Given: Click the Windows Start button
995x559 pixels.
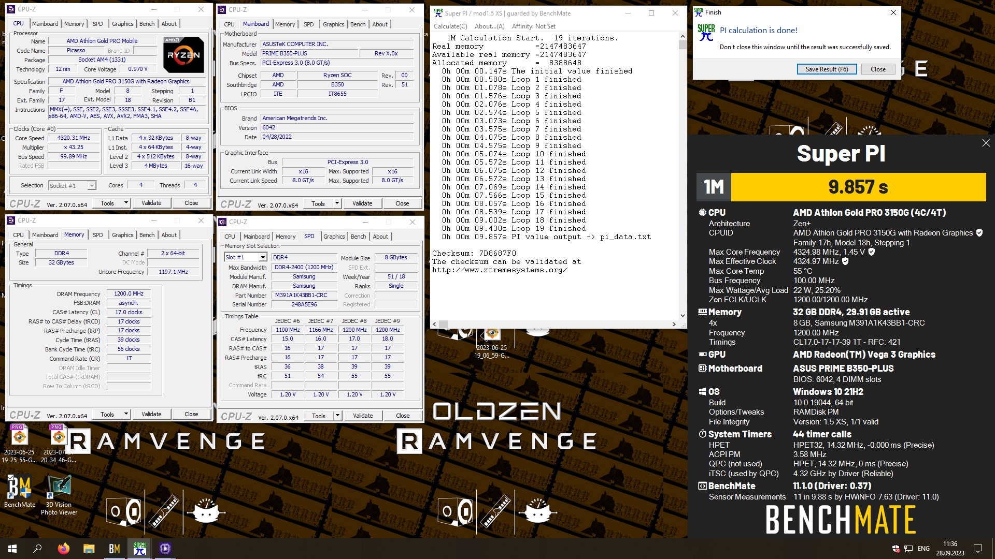Looking at the screenshot, I should coord(12,549).
